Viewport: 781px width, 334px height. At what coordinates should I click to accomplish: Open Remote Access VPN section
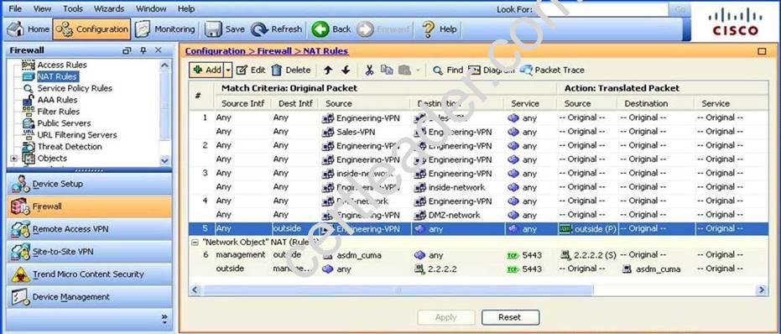click(x=89, y=229)
